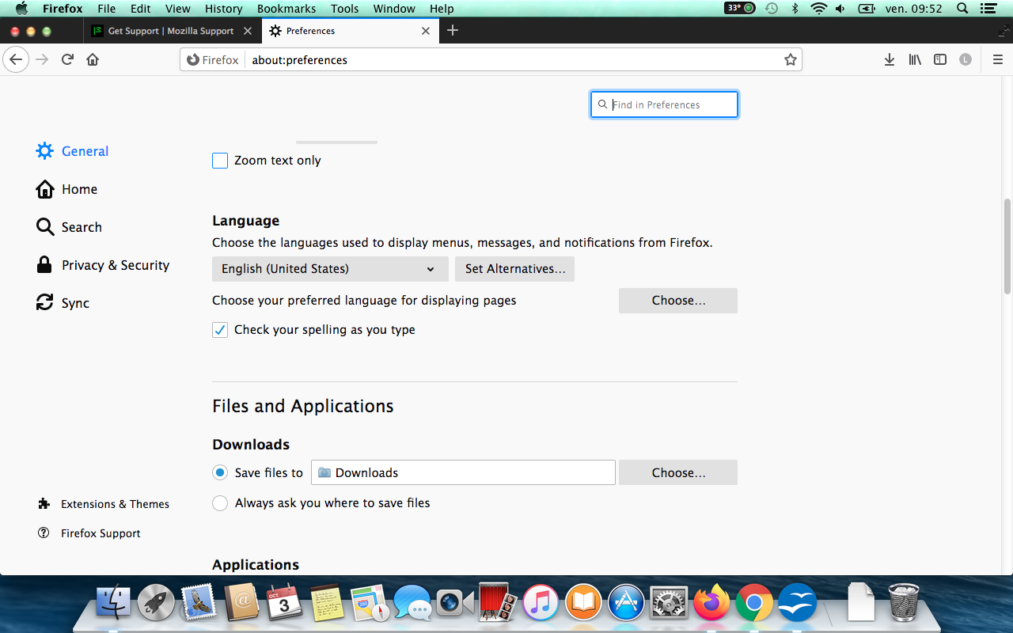The height and width of the screenshot is (633, 1013).
Task: Click the Find in Preferences search box
Action: 665,104
